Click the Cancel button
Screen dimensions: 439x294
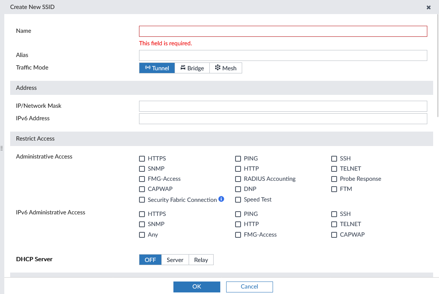click(x=250, y=287)
